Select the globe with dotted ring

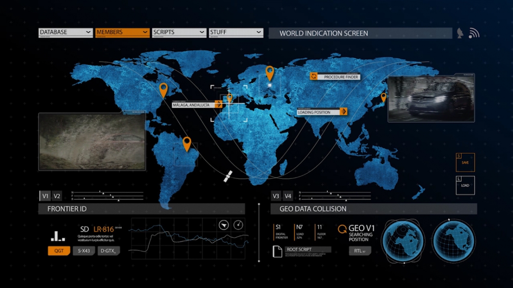454,241
